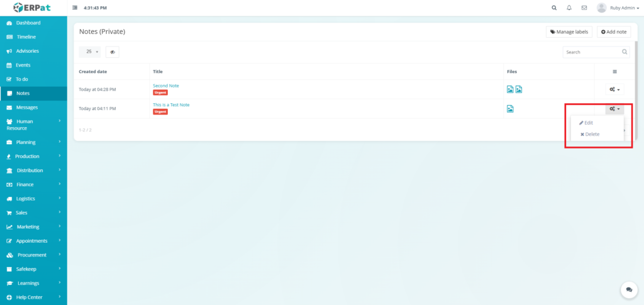Click the Add note button
644x305 pixels.
click(614, 31)
